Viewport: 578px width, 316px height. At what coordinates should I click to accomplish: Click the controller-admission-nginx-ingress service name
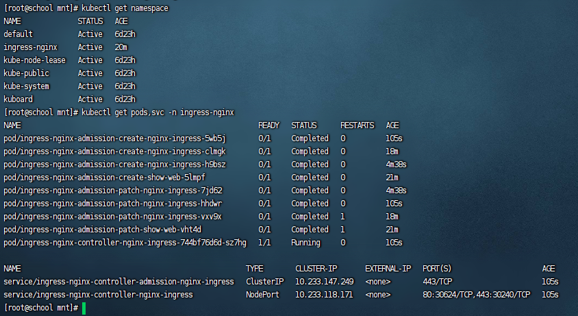118,282
